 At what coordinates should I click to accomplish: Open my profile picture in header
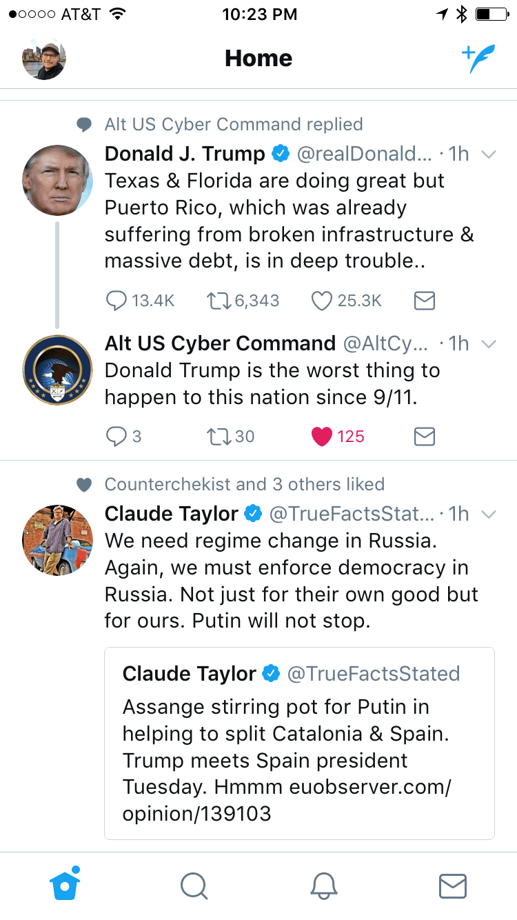pos(44,59)
